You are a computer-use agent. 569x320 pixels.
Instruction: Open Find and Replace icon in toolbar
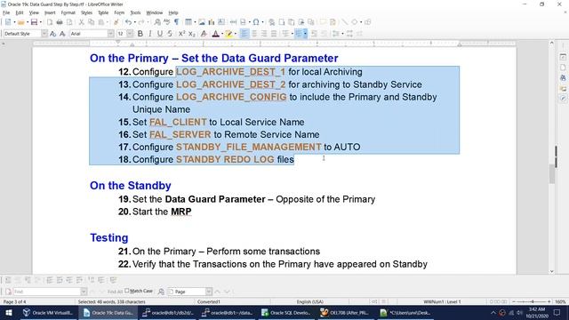click(x=157, y=22)
